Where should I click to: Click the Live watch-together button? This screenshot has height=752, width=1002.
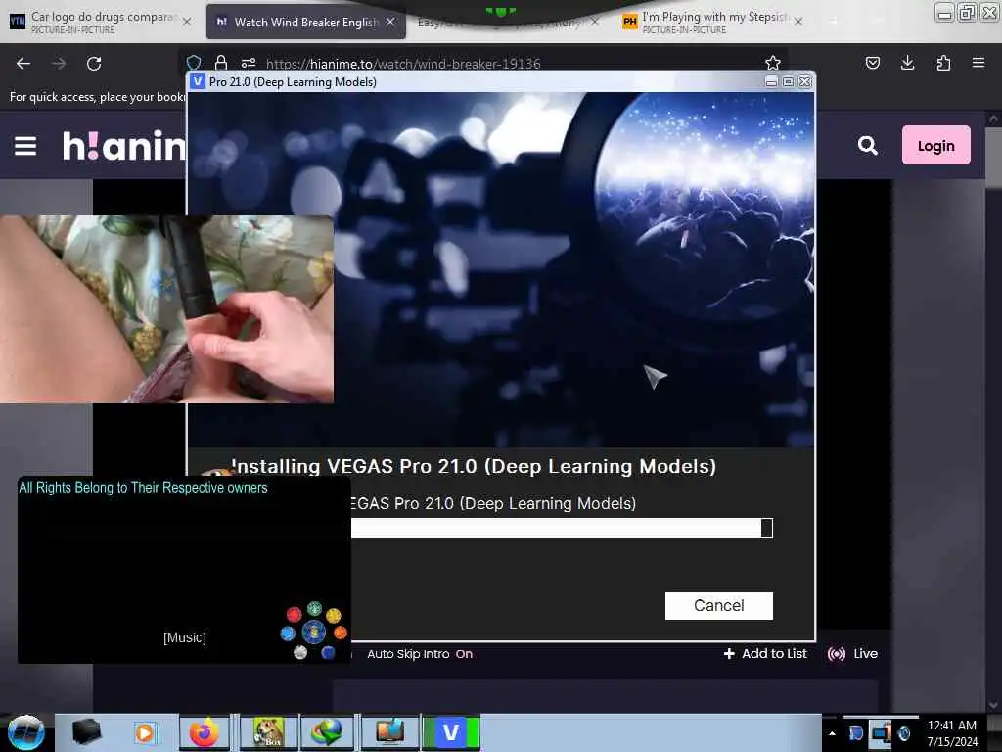coord(852,653)
